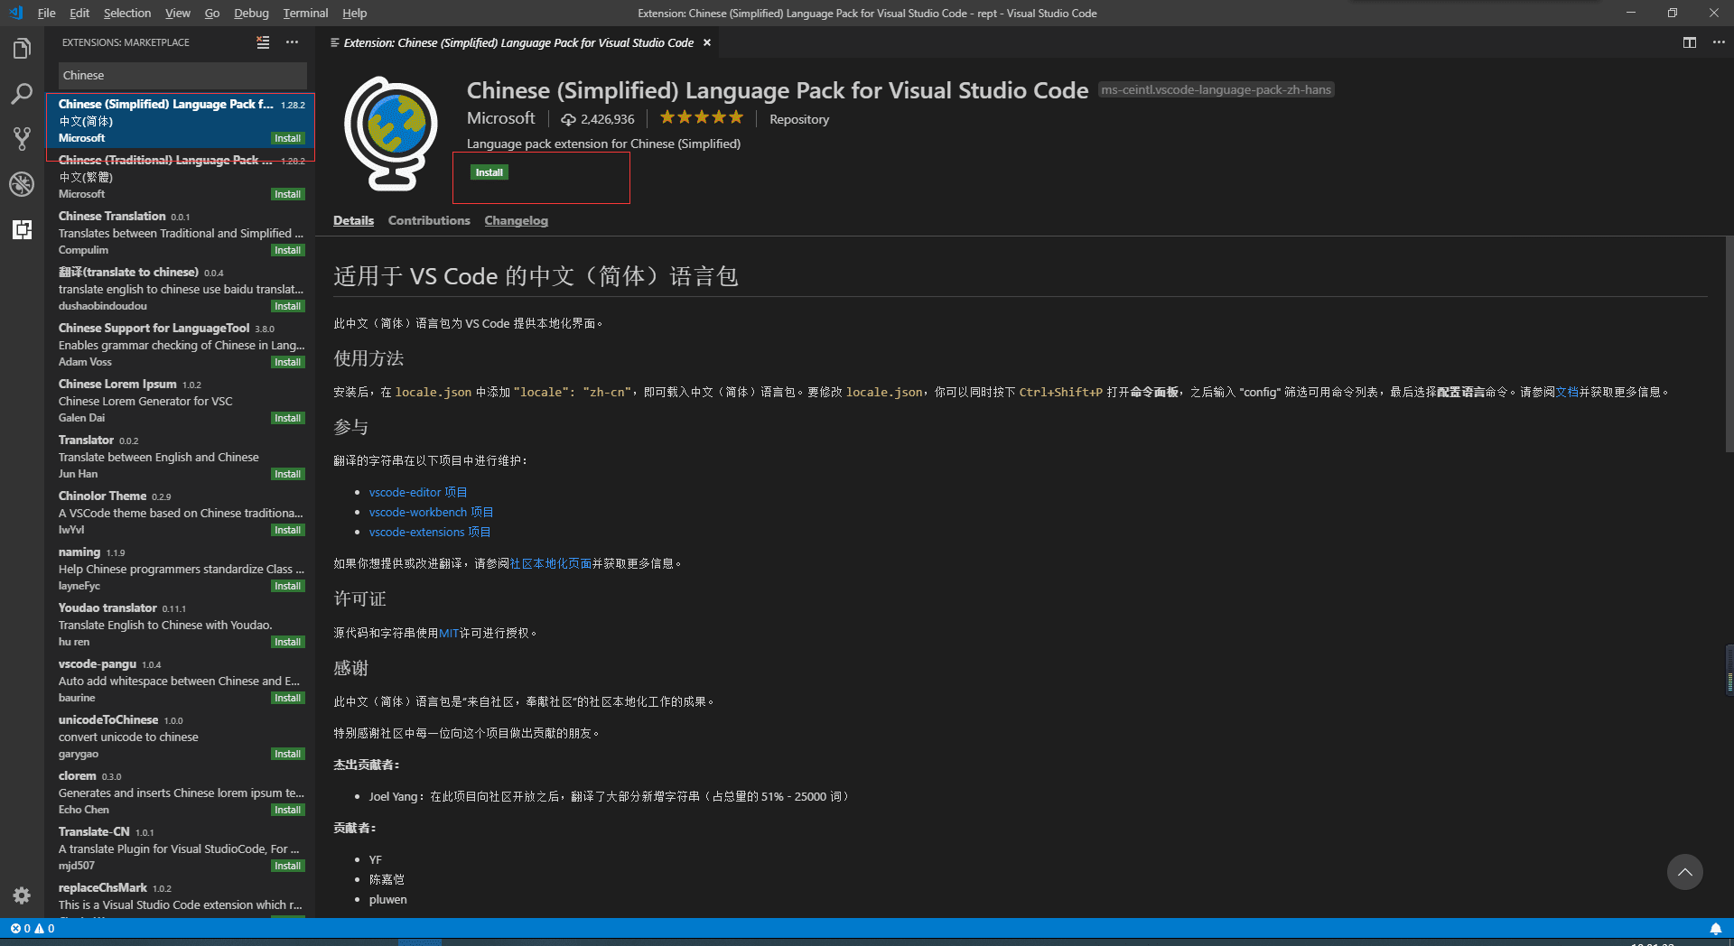Open the editor More Actions ellipsis menu
The image size is (1734, 946).
coord(1718,42)
